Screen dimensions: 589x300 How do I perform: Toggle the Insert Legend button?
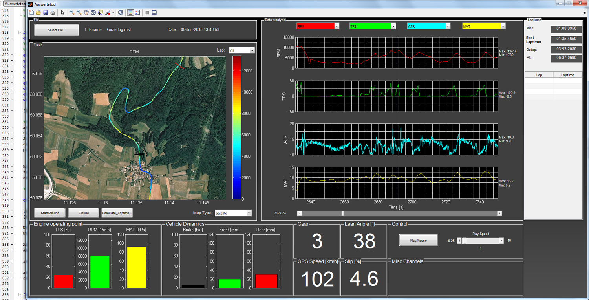137,13
